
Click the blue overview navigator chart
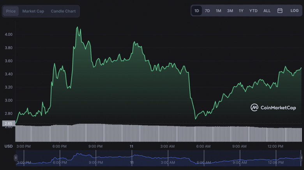point(158,158)
